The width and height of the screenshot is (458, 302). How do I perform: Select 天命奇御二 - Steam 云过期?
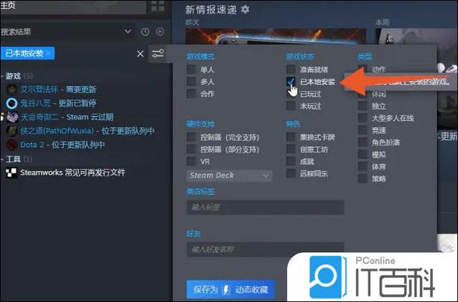pyautogui.click(x=67, y=117)
